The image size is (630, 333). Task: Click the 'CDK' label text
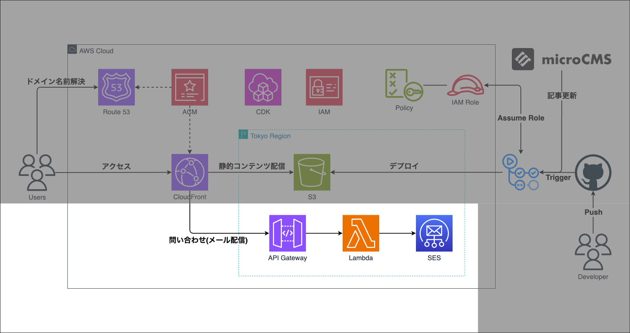[263, 112]
